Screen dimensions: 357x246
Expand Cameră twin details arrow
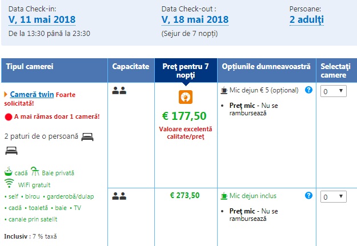6,94
